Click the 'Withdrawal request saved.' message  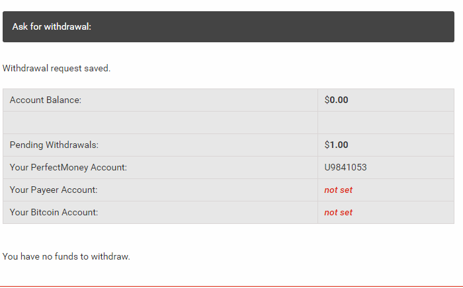click(x=57, y=68)
